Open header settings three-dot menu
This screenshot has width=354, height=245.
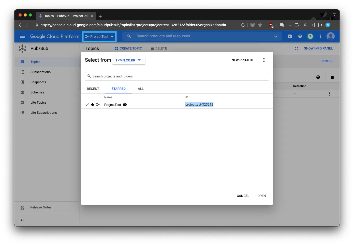[320, 36]
